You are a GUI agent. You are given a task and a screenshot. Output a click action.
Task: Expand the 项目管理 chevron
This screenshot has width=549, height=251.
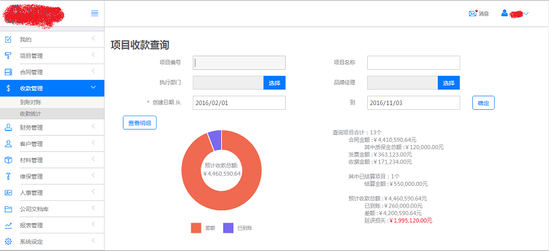pyautogui.click(x=93, y=55)
